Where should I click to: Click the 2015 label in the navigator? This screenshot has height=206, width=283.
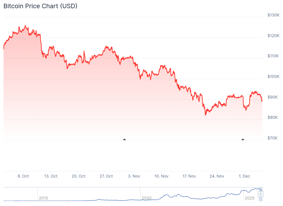click(x=43, y=198)
